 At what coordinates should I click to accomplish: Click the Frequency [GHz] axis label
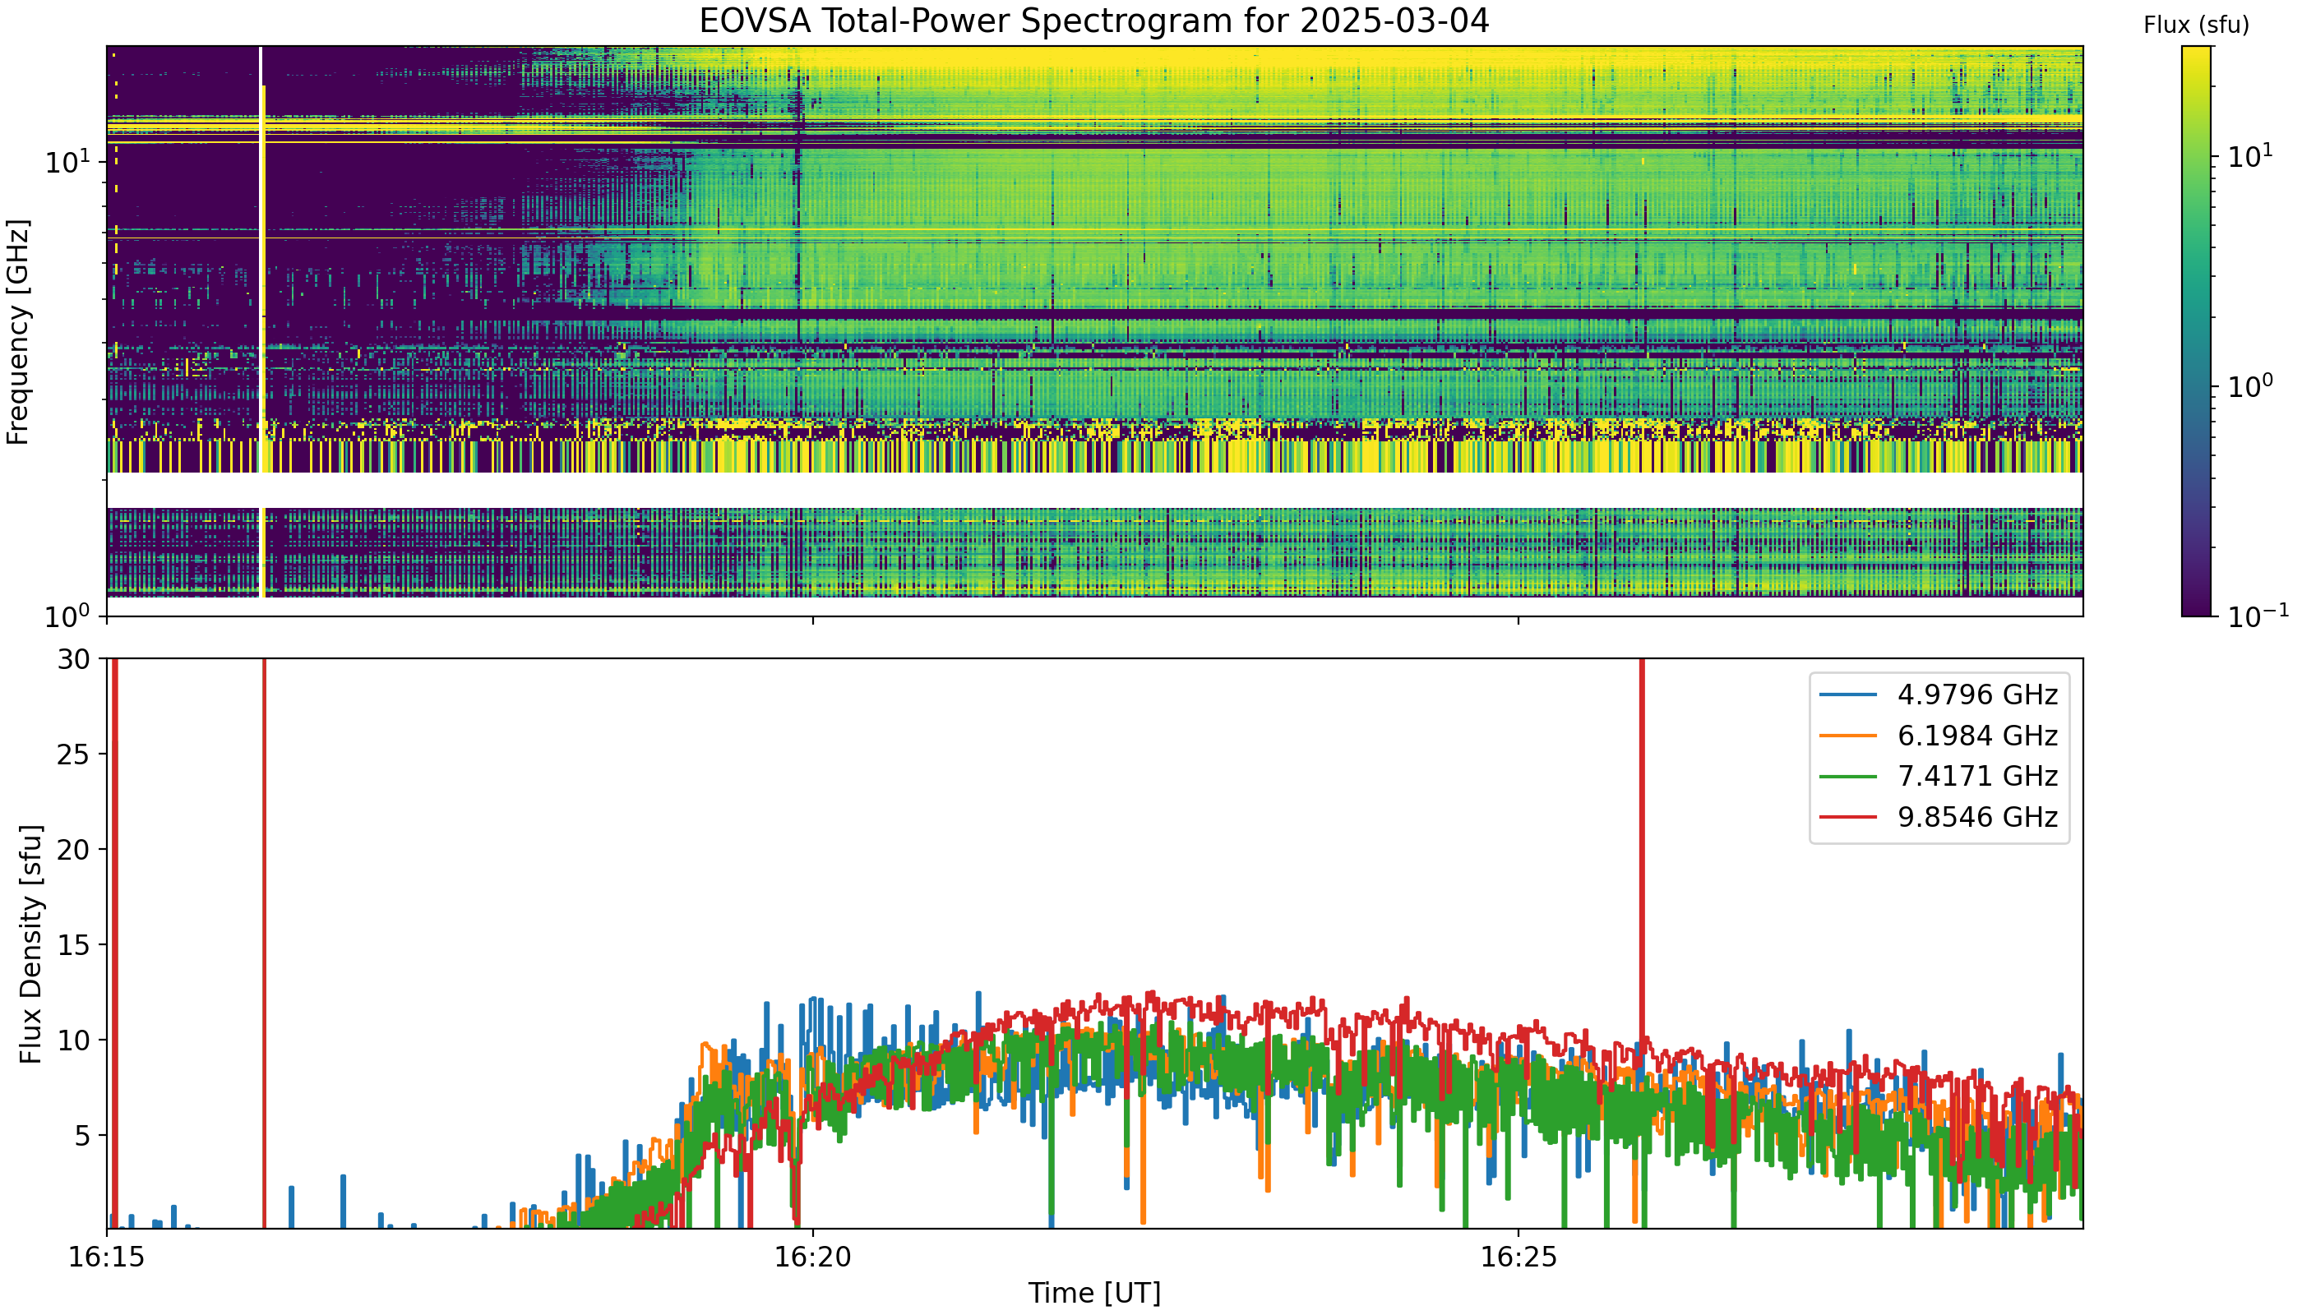18,331
